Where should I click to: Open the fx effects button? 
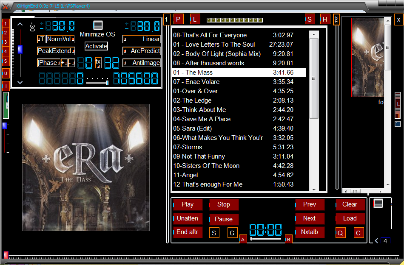pyautogui.click(x=98, y=62)
